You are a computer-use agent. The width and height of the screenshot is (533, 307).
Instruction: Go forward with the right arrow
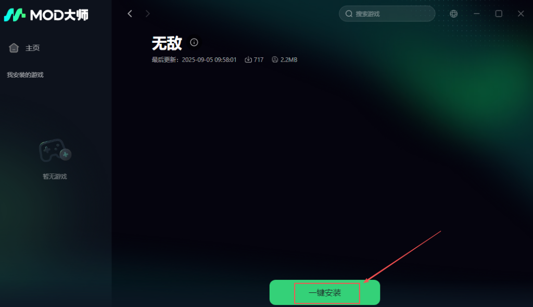click(x=147, y=14)
